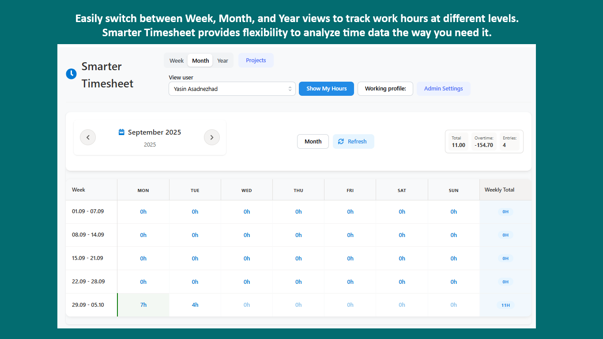Viewport: 603px width, 339px height.
Task: Select the 01.09 - 07.09 week row label
Action: point(88,211)
